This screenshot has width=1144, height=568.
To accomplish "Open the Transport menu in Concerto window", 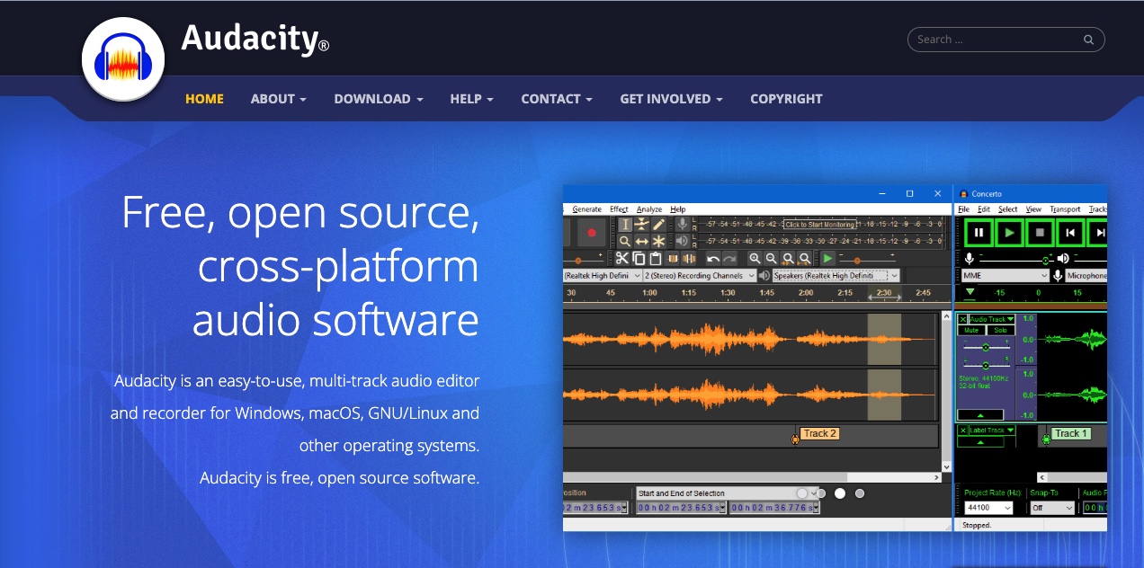I will (x=1065, y=209).
